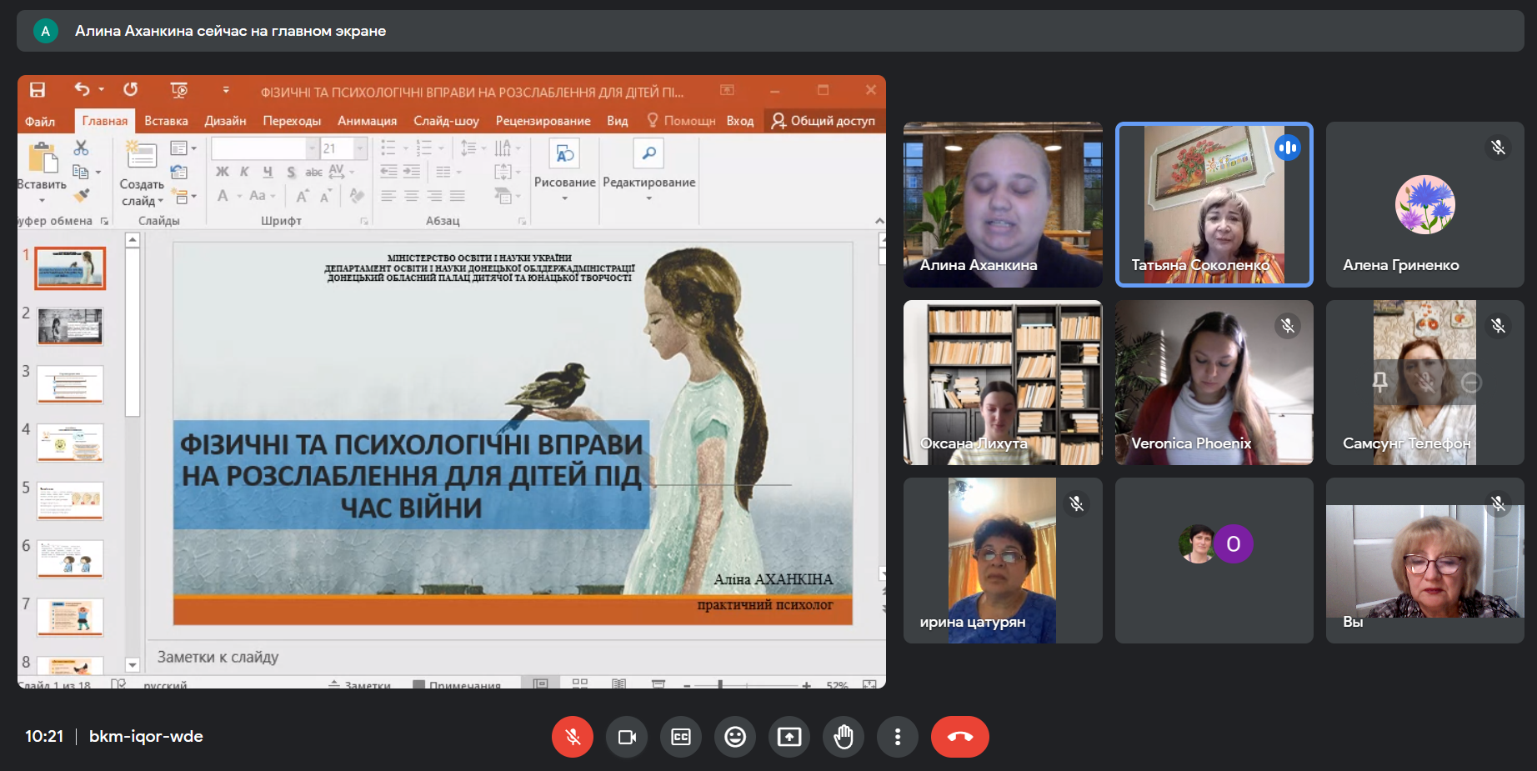Switch to the Вставка ribbon tab
1537x771 pixels.
[166, 121]
